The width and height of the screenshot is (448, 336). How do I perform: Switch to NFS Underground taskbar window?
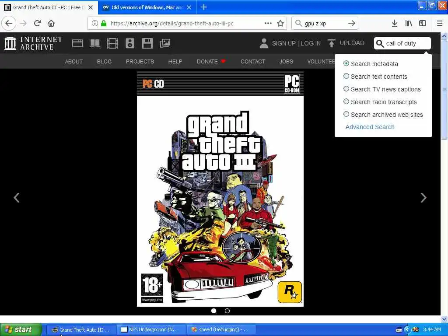[x=151, y=329]
